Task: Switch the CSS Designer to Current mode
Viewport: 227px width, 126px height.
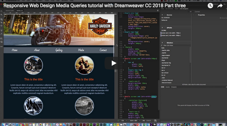Action: [197, 11]
